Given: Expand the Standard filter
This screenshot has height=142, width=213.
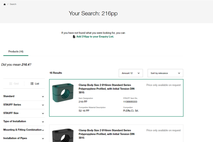Looking at the screenshot, I should 24,96.
